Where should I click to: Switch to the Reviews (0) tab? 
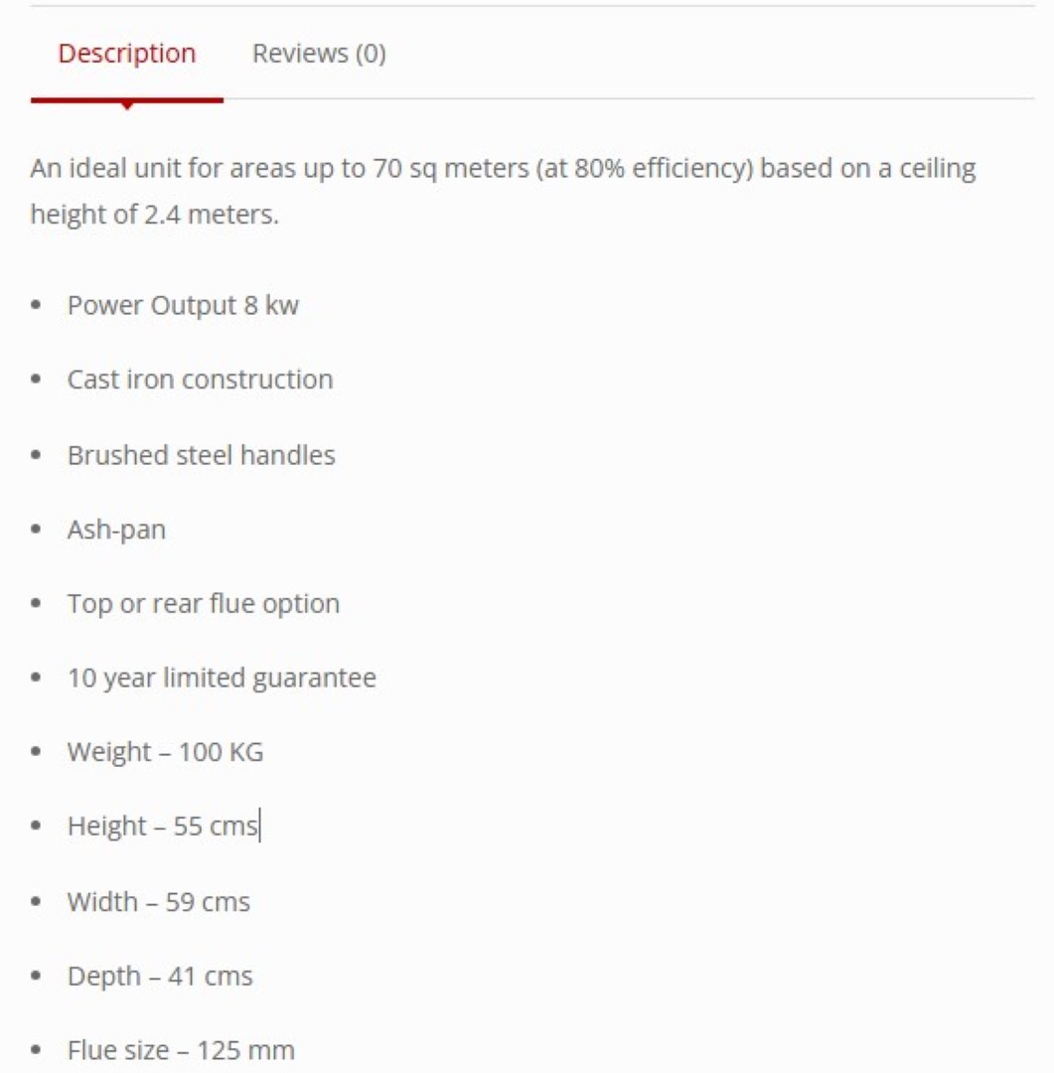click(x=319, y=54)
